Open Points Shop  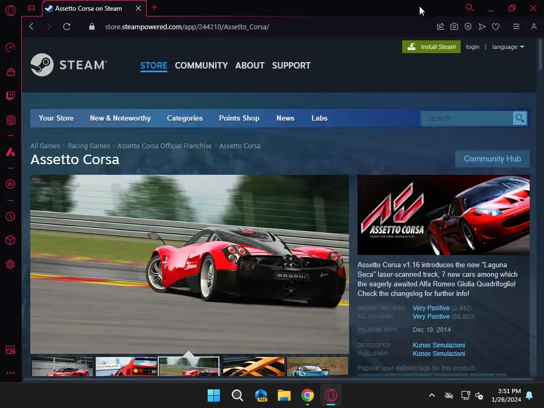pyautogui.click(x=239, y=118)
